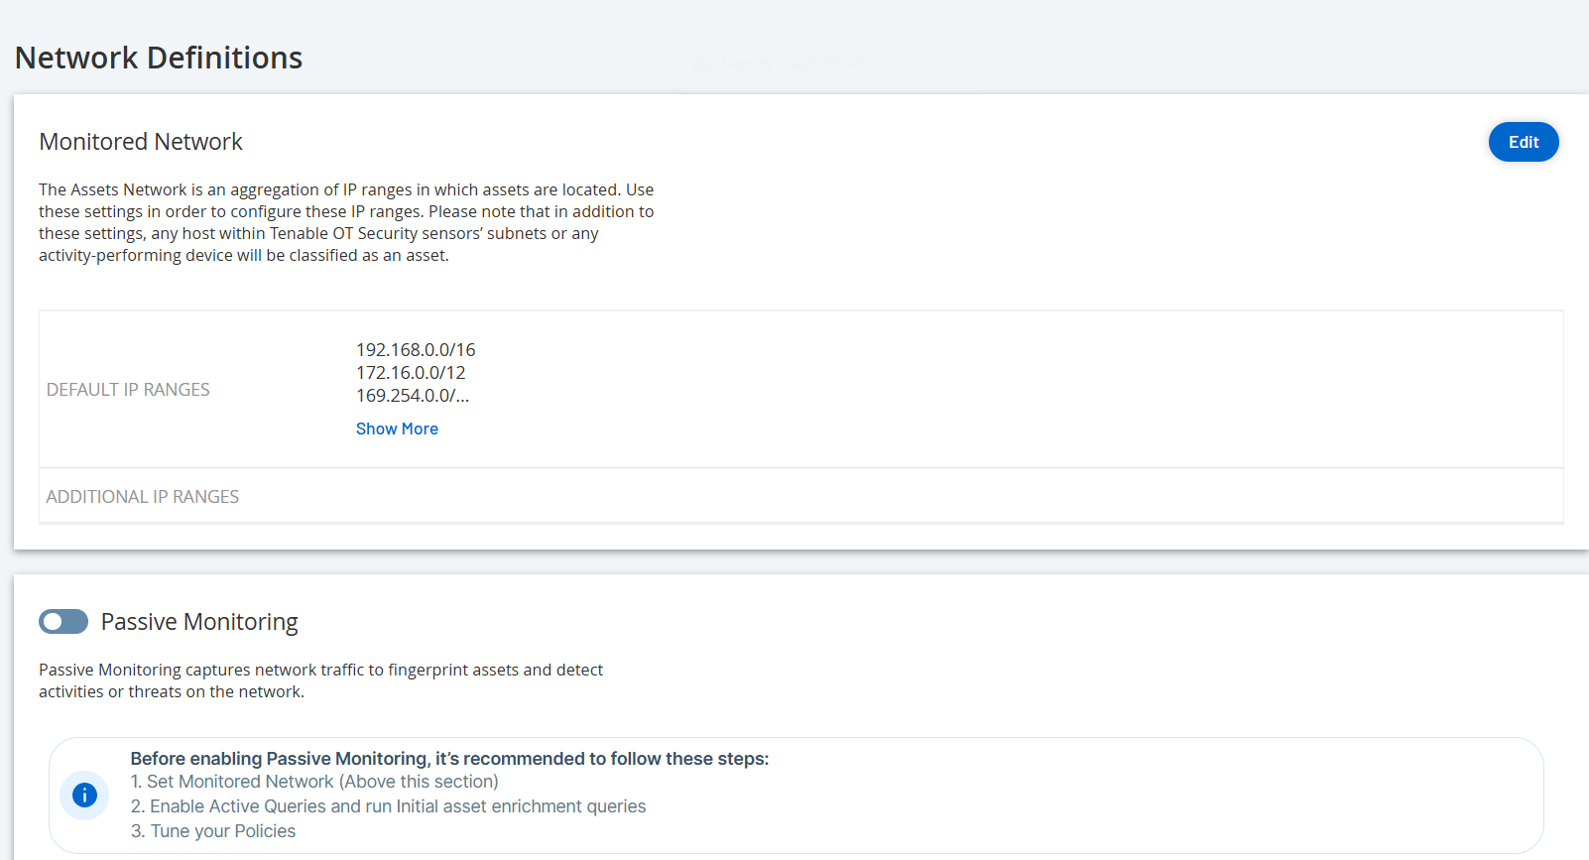Image resolution: width=1589 pixels, height=860 pixels.
Task: Select the 172.16.0.0/12 IP range
Action: 411,373
